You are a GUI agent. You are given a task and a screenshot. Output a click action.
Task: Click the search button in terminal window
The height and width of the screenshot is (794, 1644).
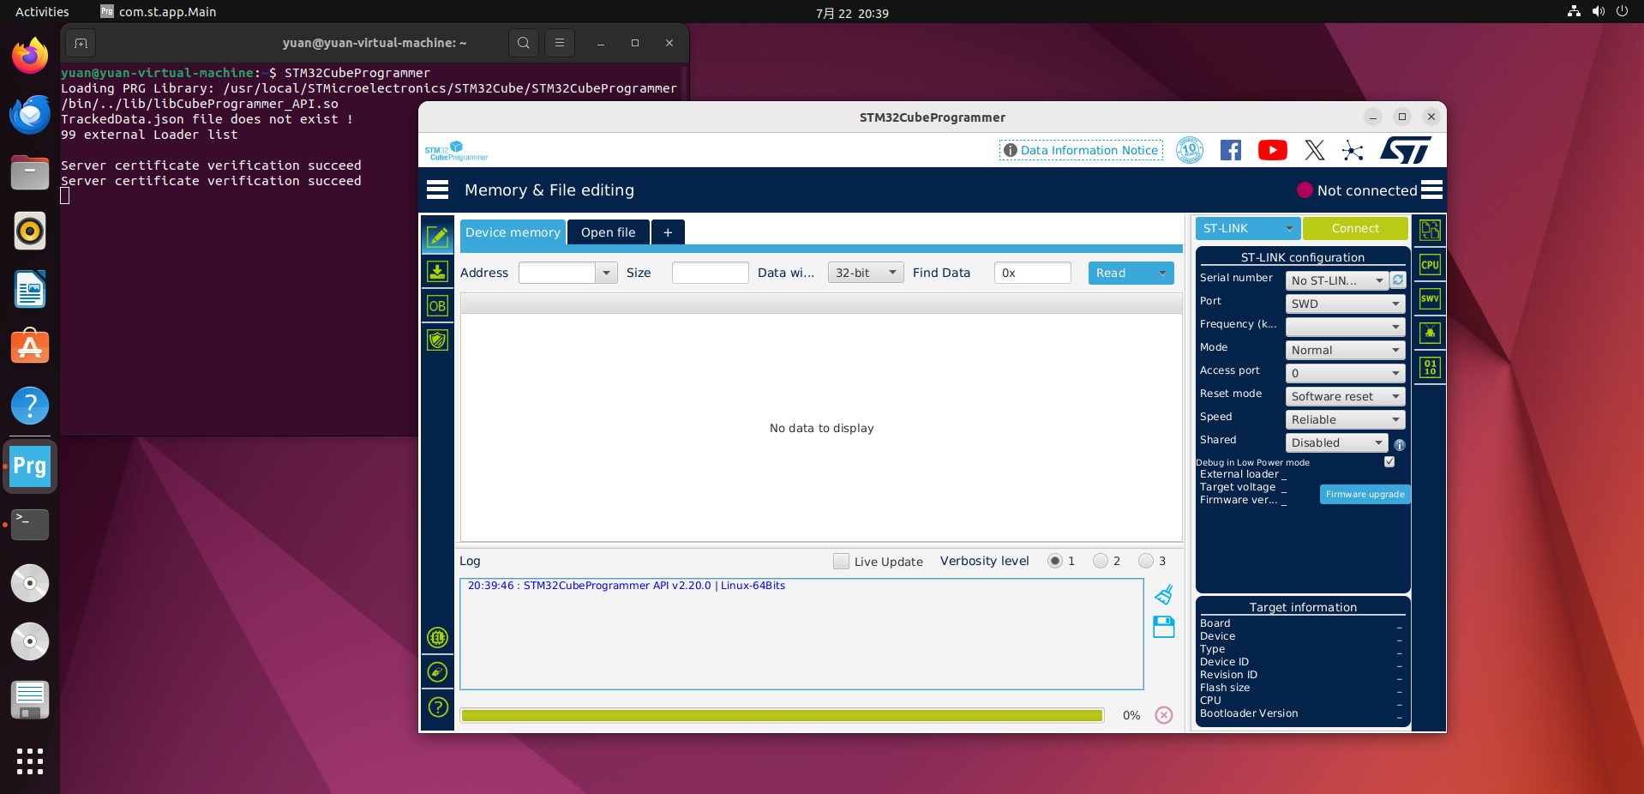tap(523, 43)
